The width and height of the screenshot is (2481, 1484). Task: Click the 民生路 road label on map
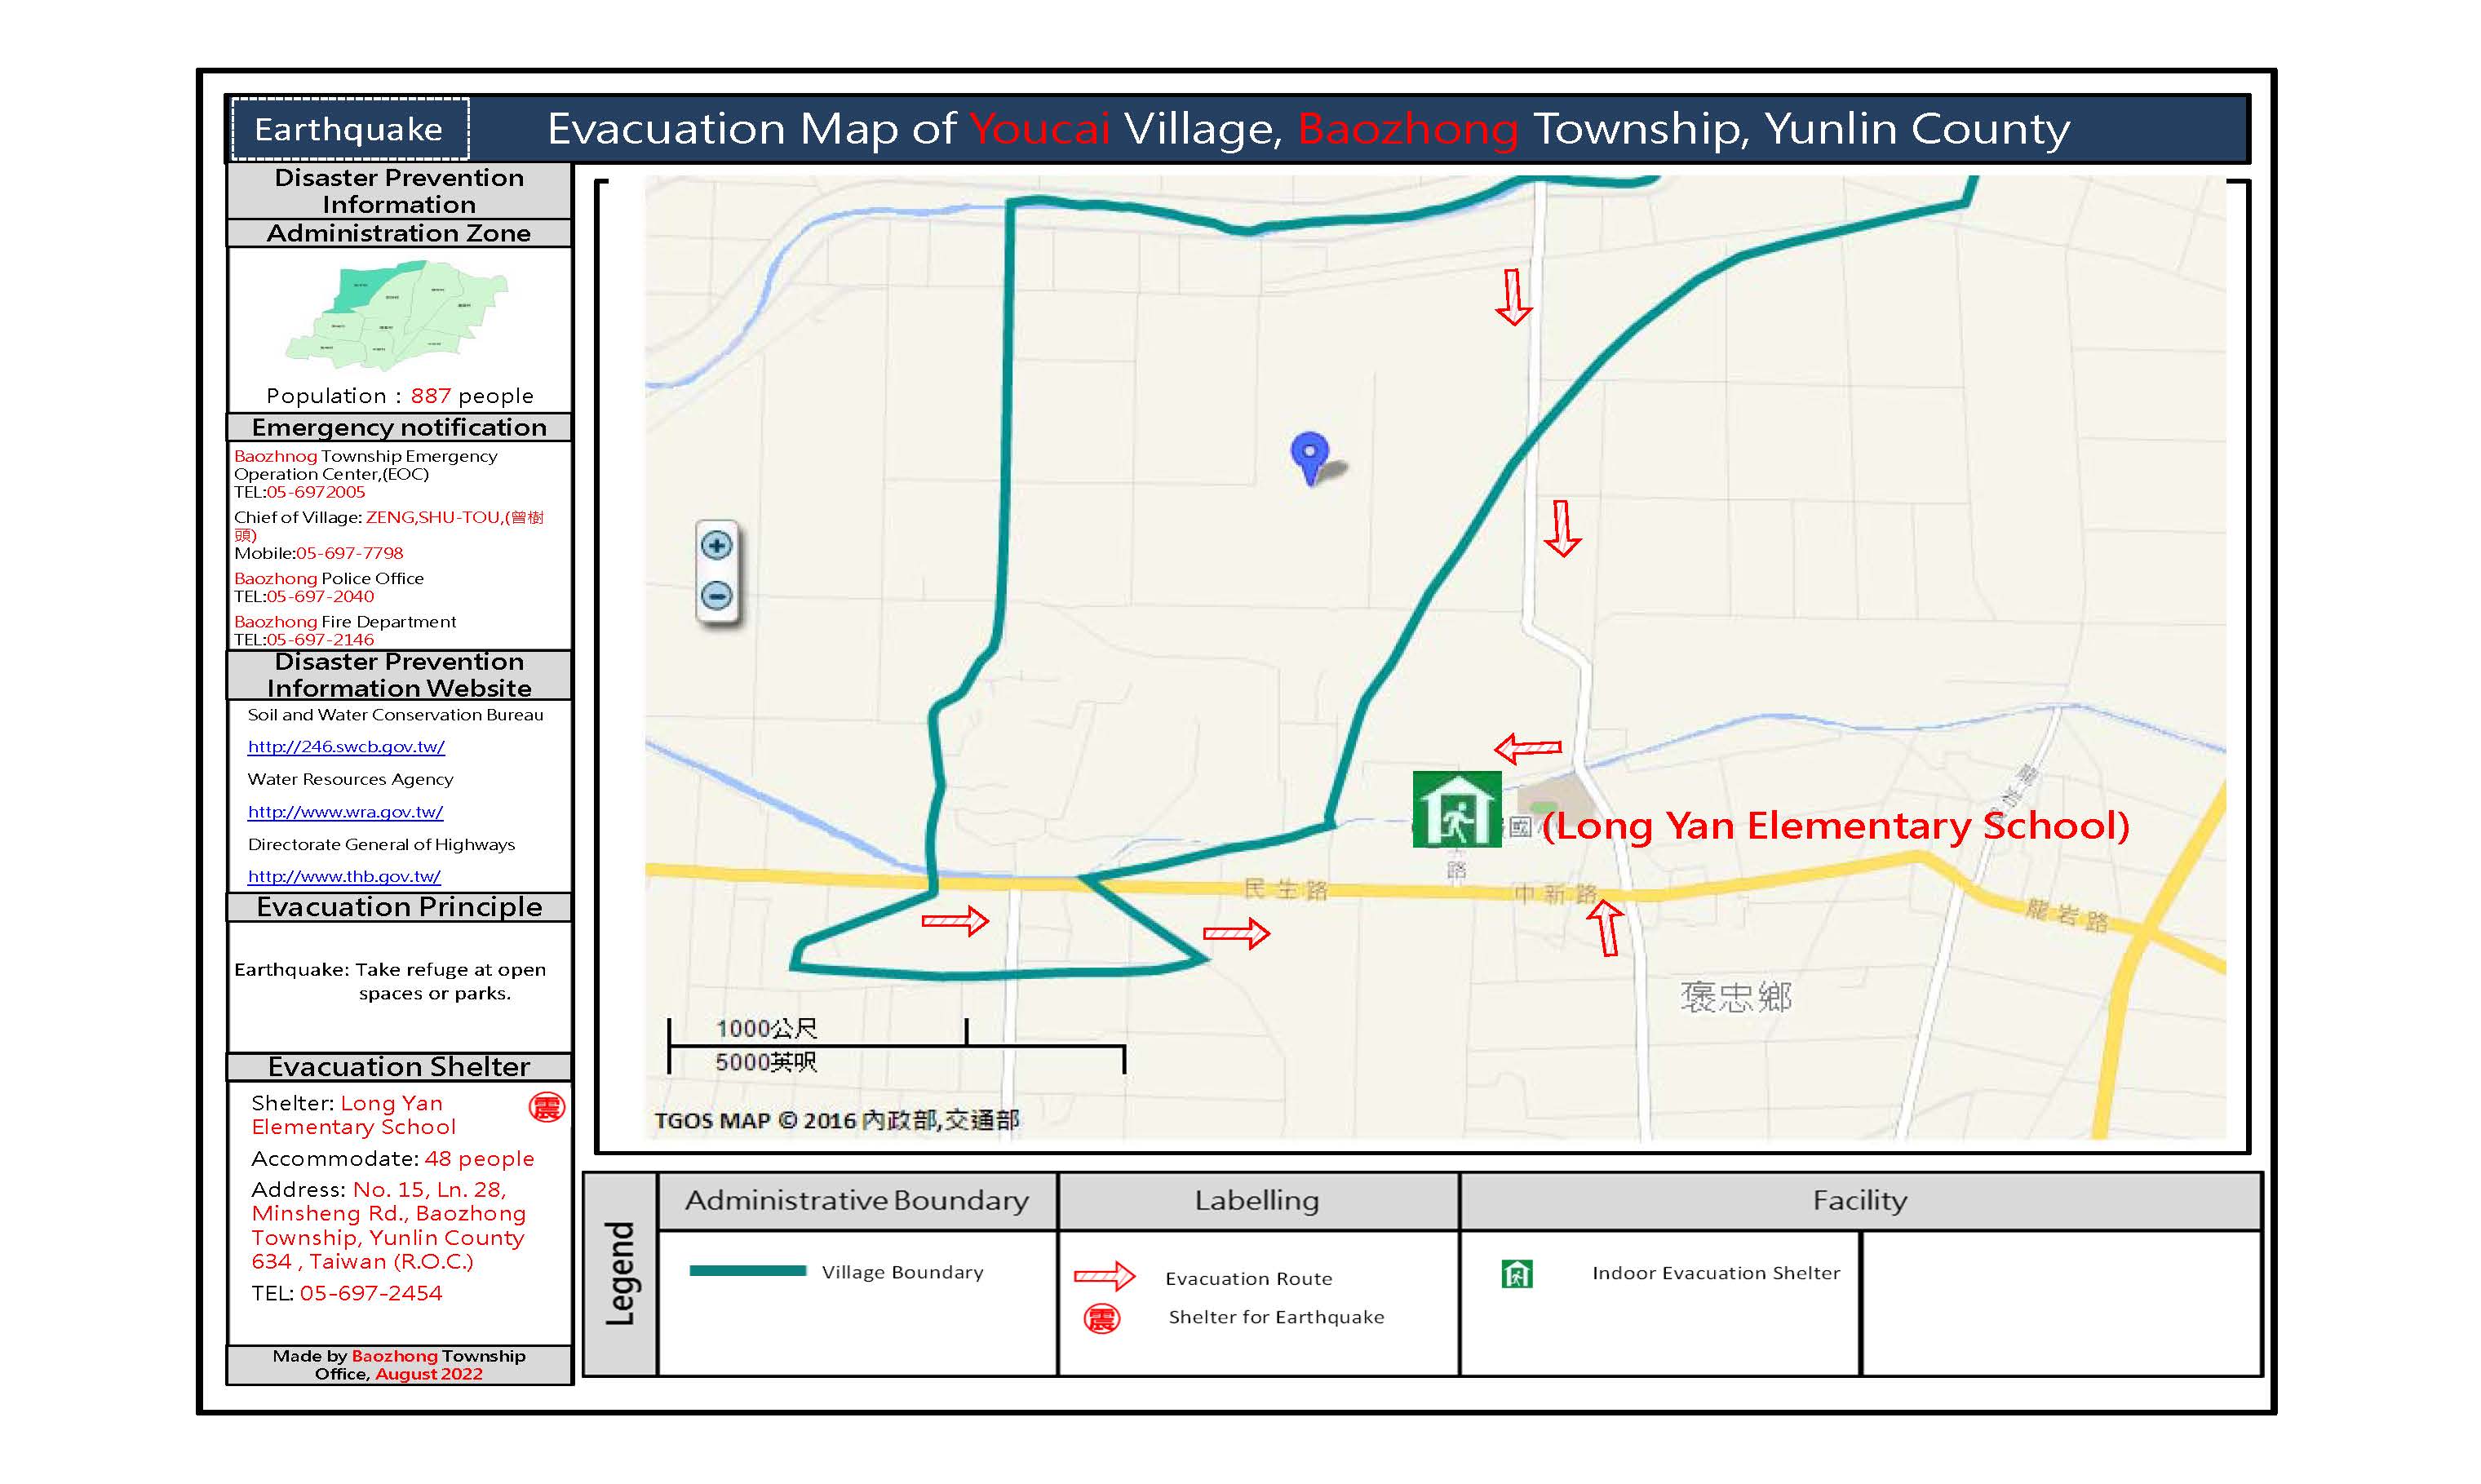pyautogui.click(x=1286, y=889)
